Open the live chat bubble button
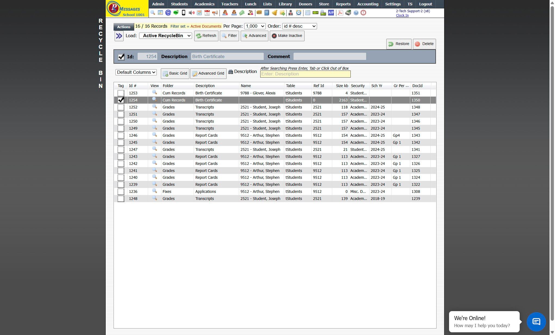The width and height of the screenshot is (555, 335). 536,322
